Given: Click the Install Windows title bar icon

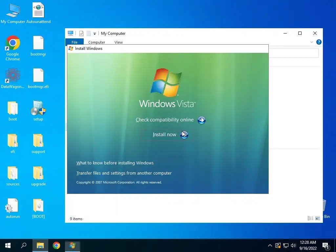Looking at the screenshot, I should coord(71,49).
